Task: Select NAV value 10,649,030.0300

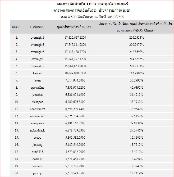Action: [x=75, y=73]
